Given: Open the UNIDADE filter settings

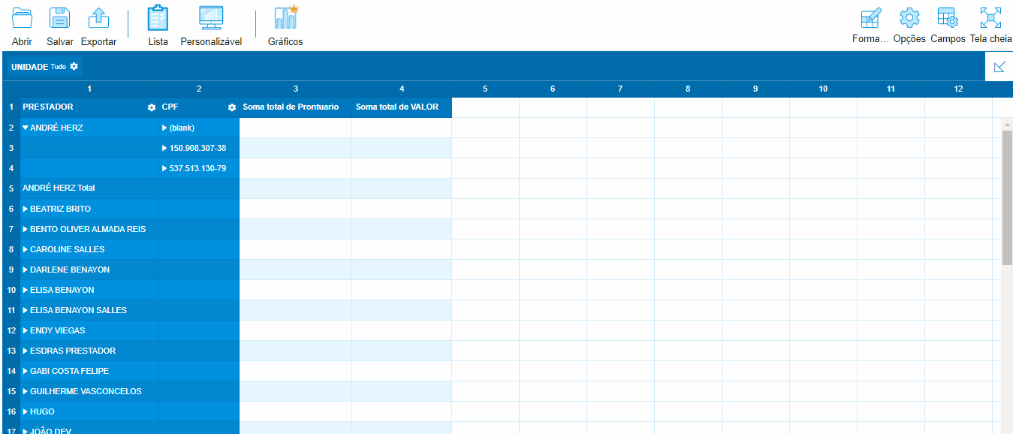Looking at the screenshot, I should [74, 67].
